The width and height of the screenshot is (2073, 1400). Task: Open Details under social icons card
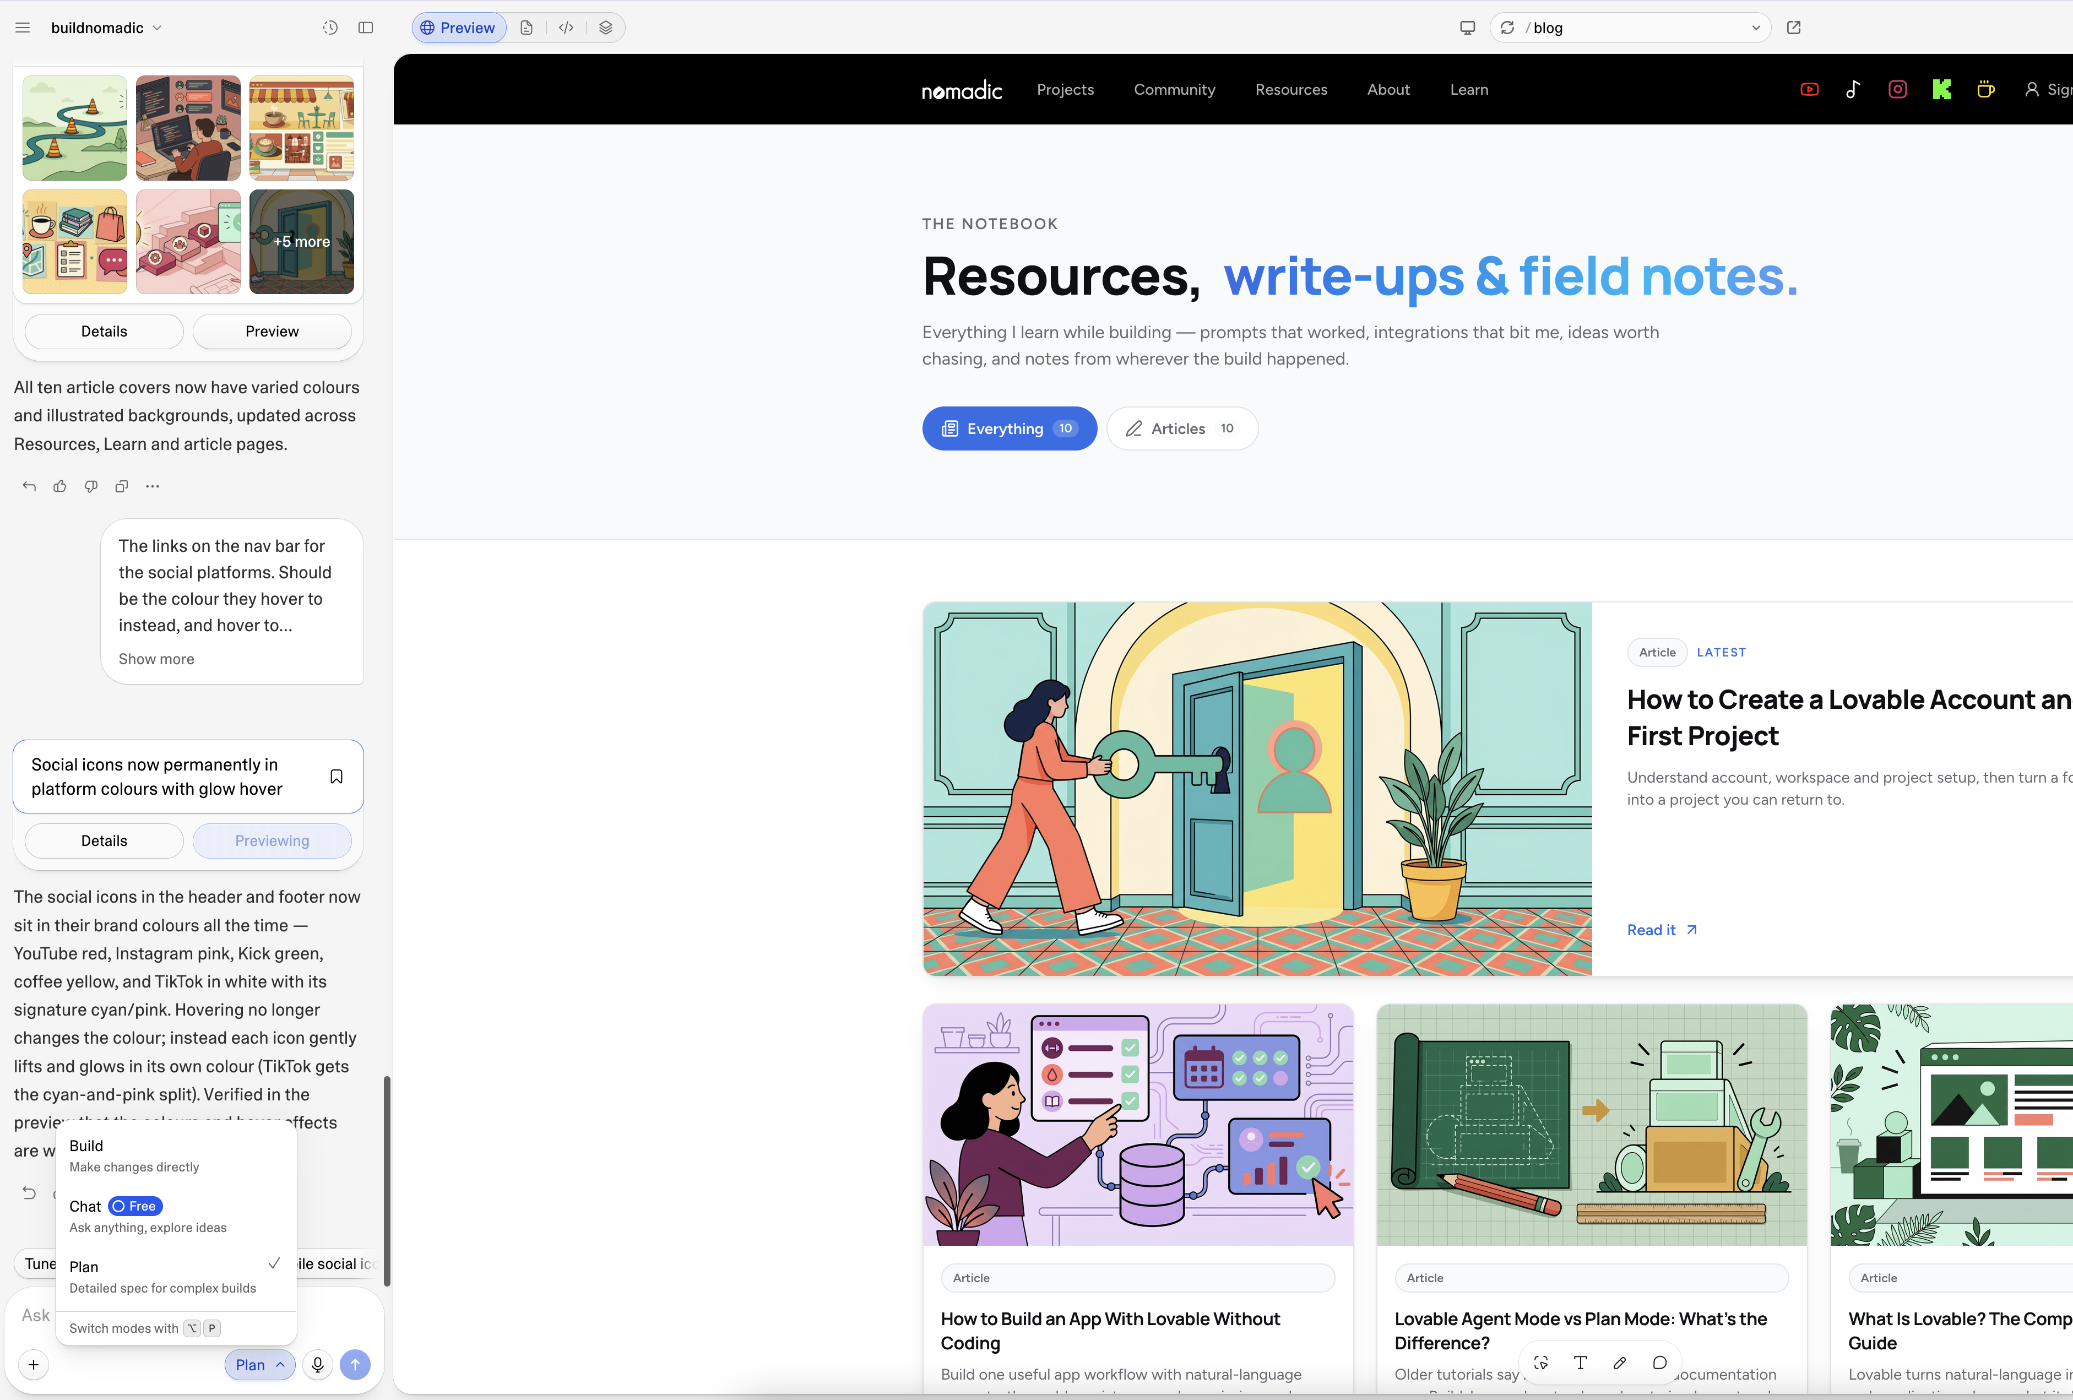pos(104,841)
